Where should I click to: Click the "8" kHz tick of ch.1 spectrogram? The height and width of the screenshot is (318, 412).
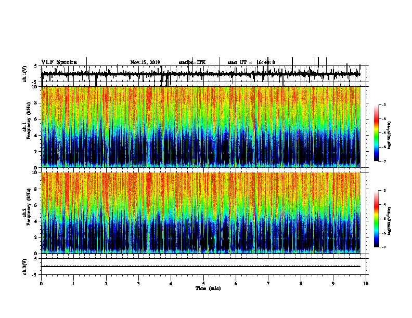click(x=36, y=103)
